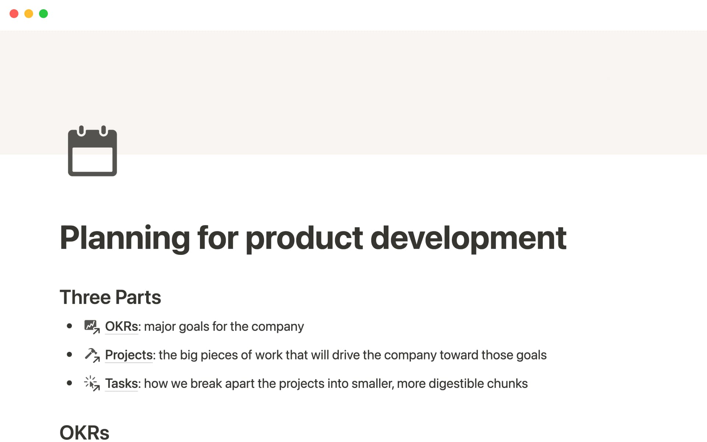Select the first bullet point marker
The height and width of the screenshot is (442, 707).
pyautogui.click(x=70, y=326)
